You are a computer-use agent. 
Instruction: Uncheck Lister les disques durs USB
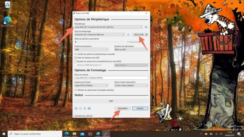tap(76, 58)
